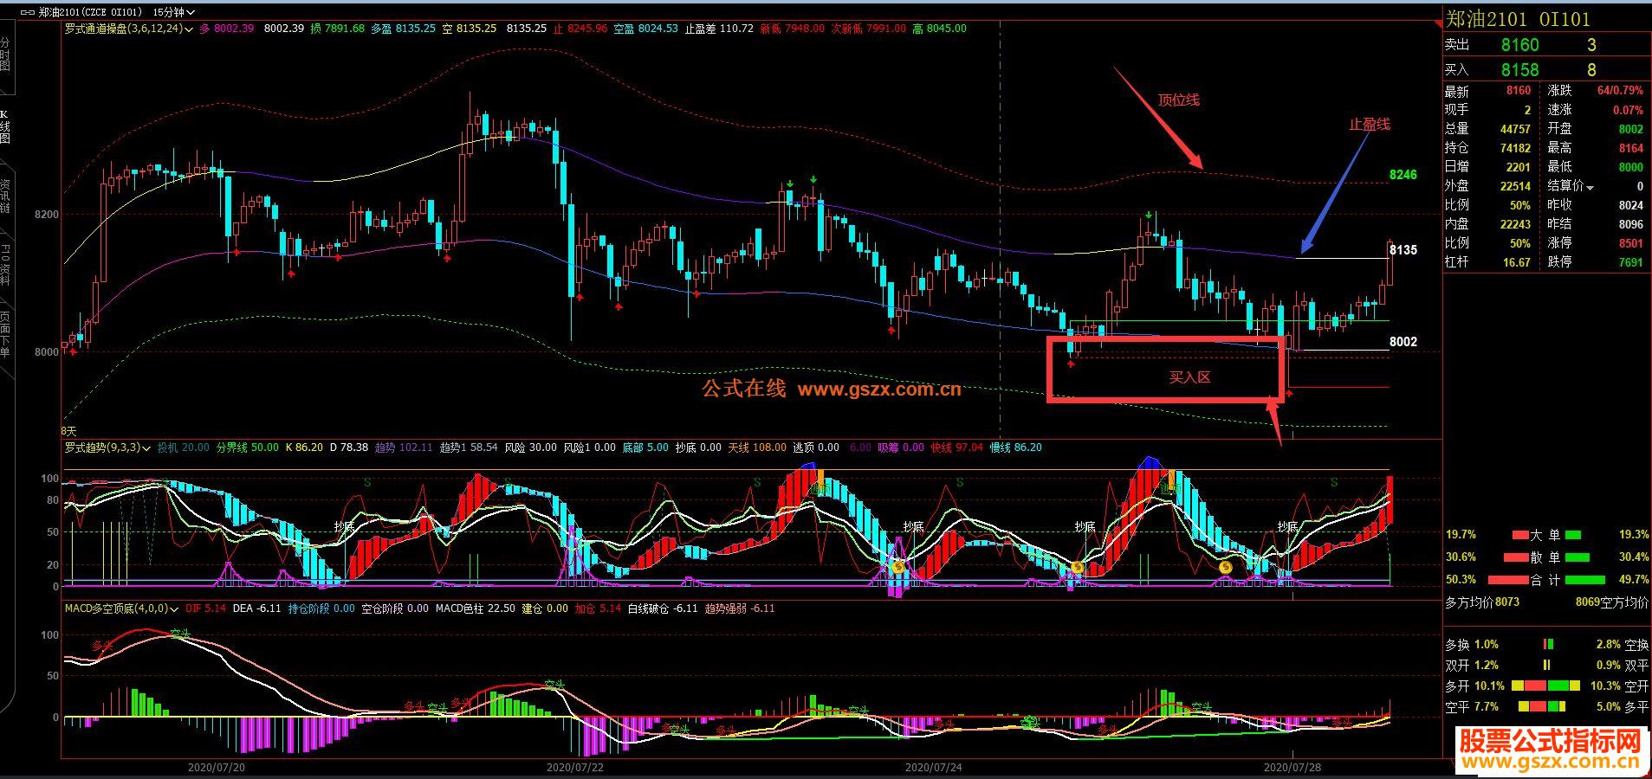Click the 8天 label below the chart
This screenshot has height=779, width=1652.
[x=68, y=430]
